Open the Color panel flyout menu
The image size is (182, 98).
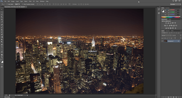point(181,8)
